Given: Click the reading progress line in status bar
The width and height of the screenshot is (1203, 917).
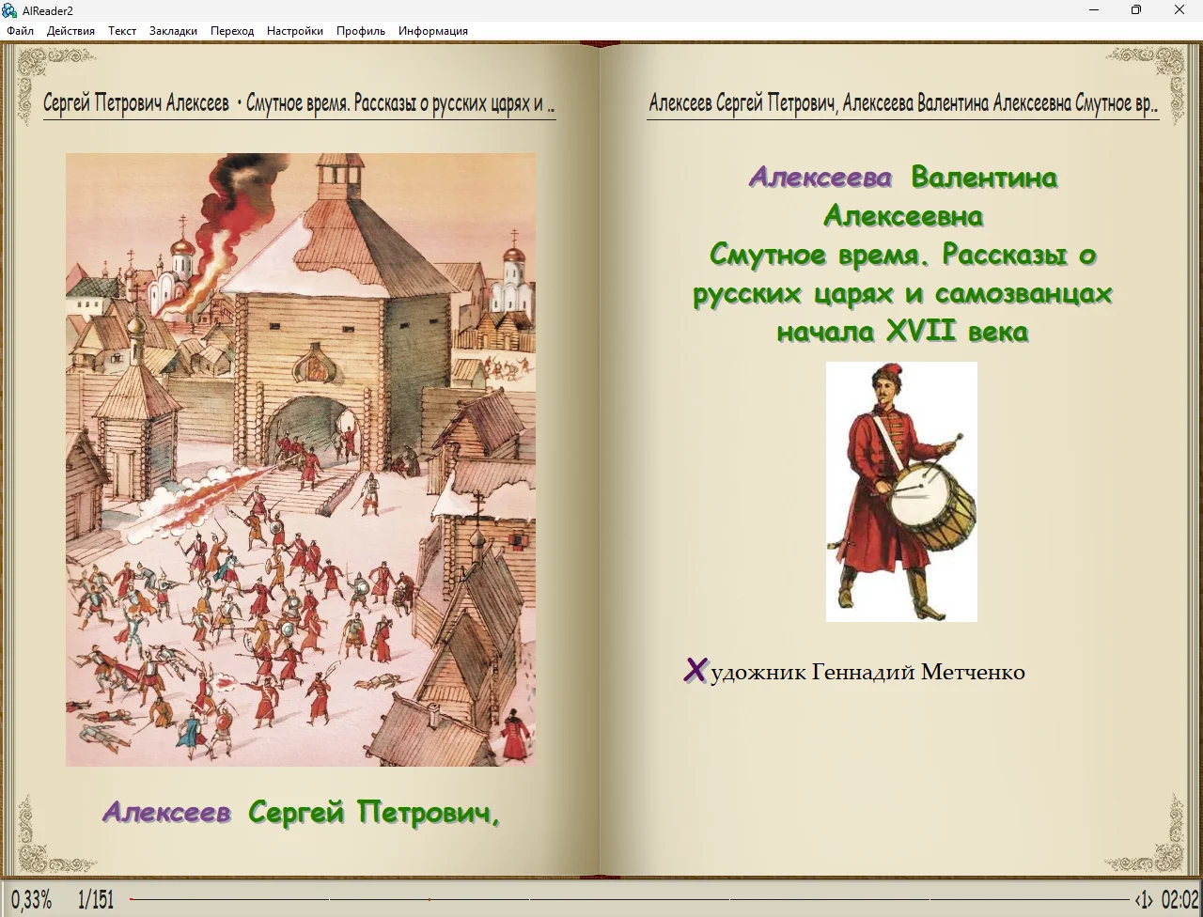Looking at the screenshot, I should click(x=630, y=899).
